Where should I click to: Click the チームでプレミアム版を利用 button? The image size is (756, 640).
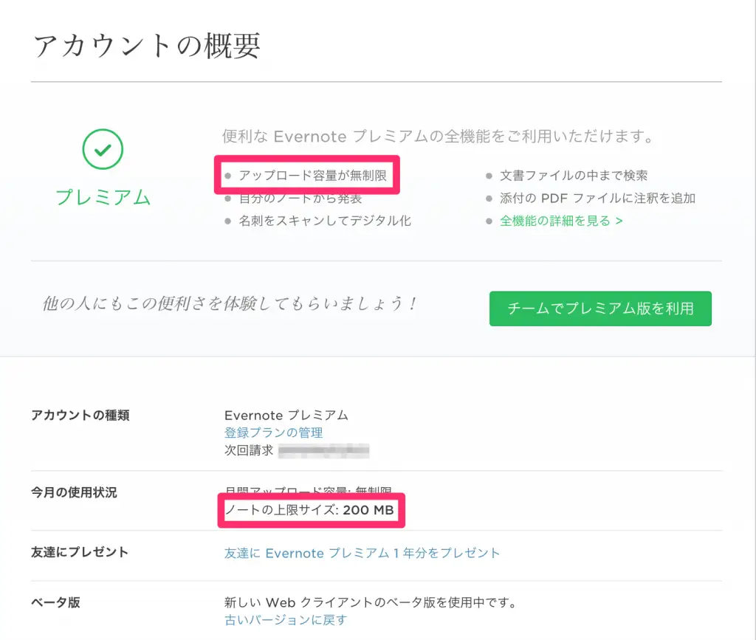[600, 309]
